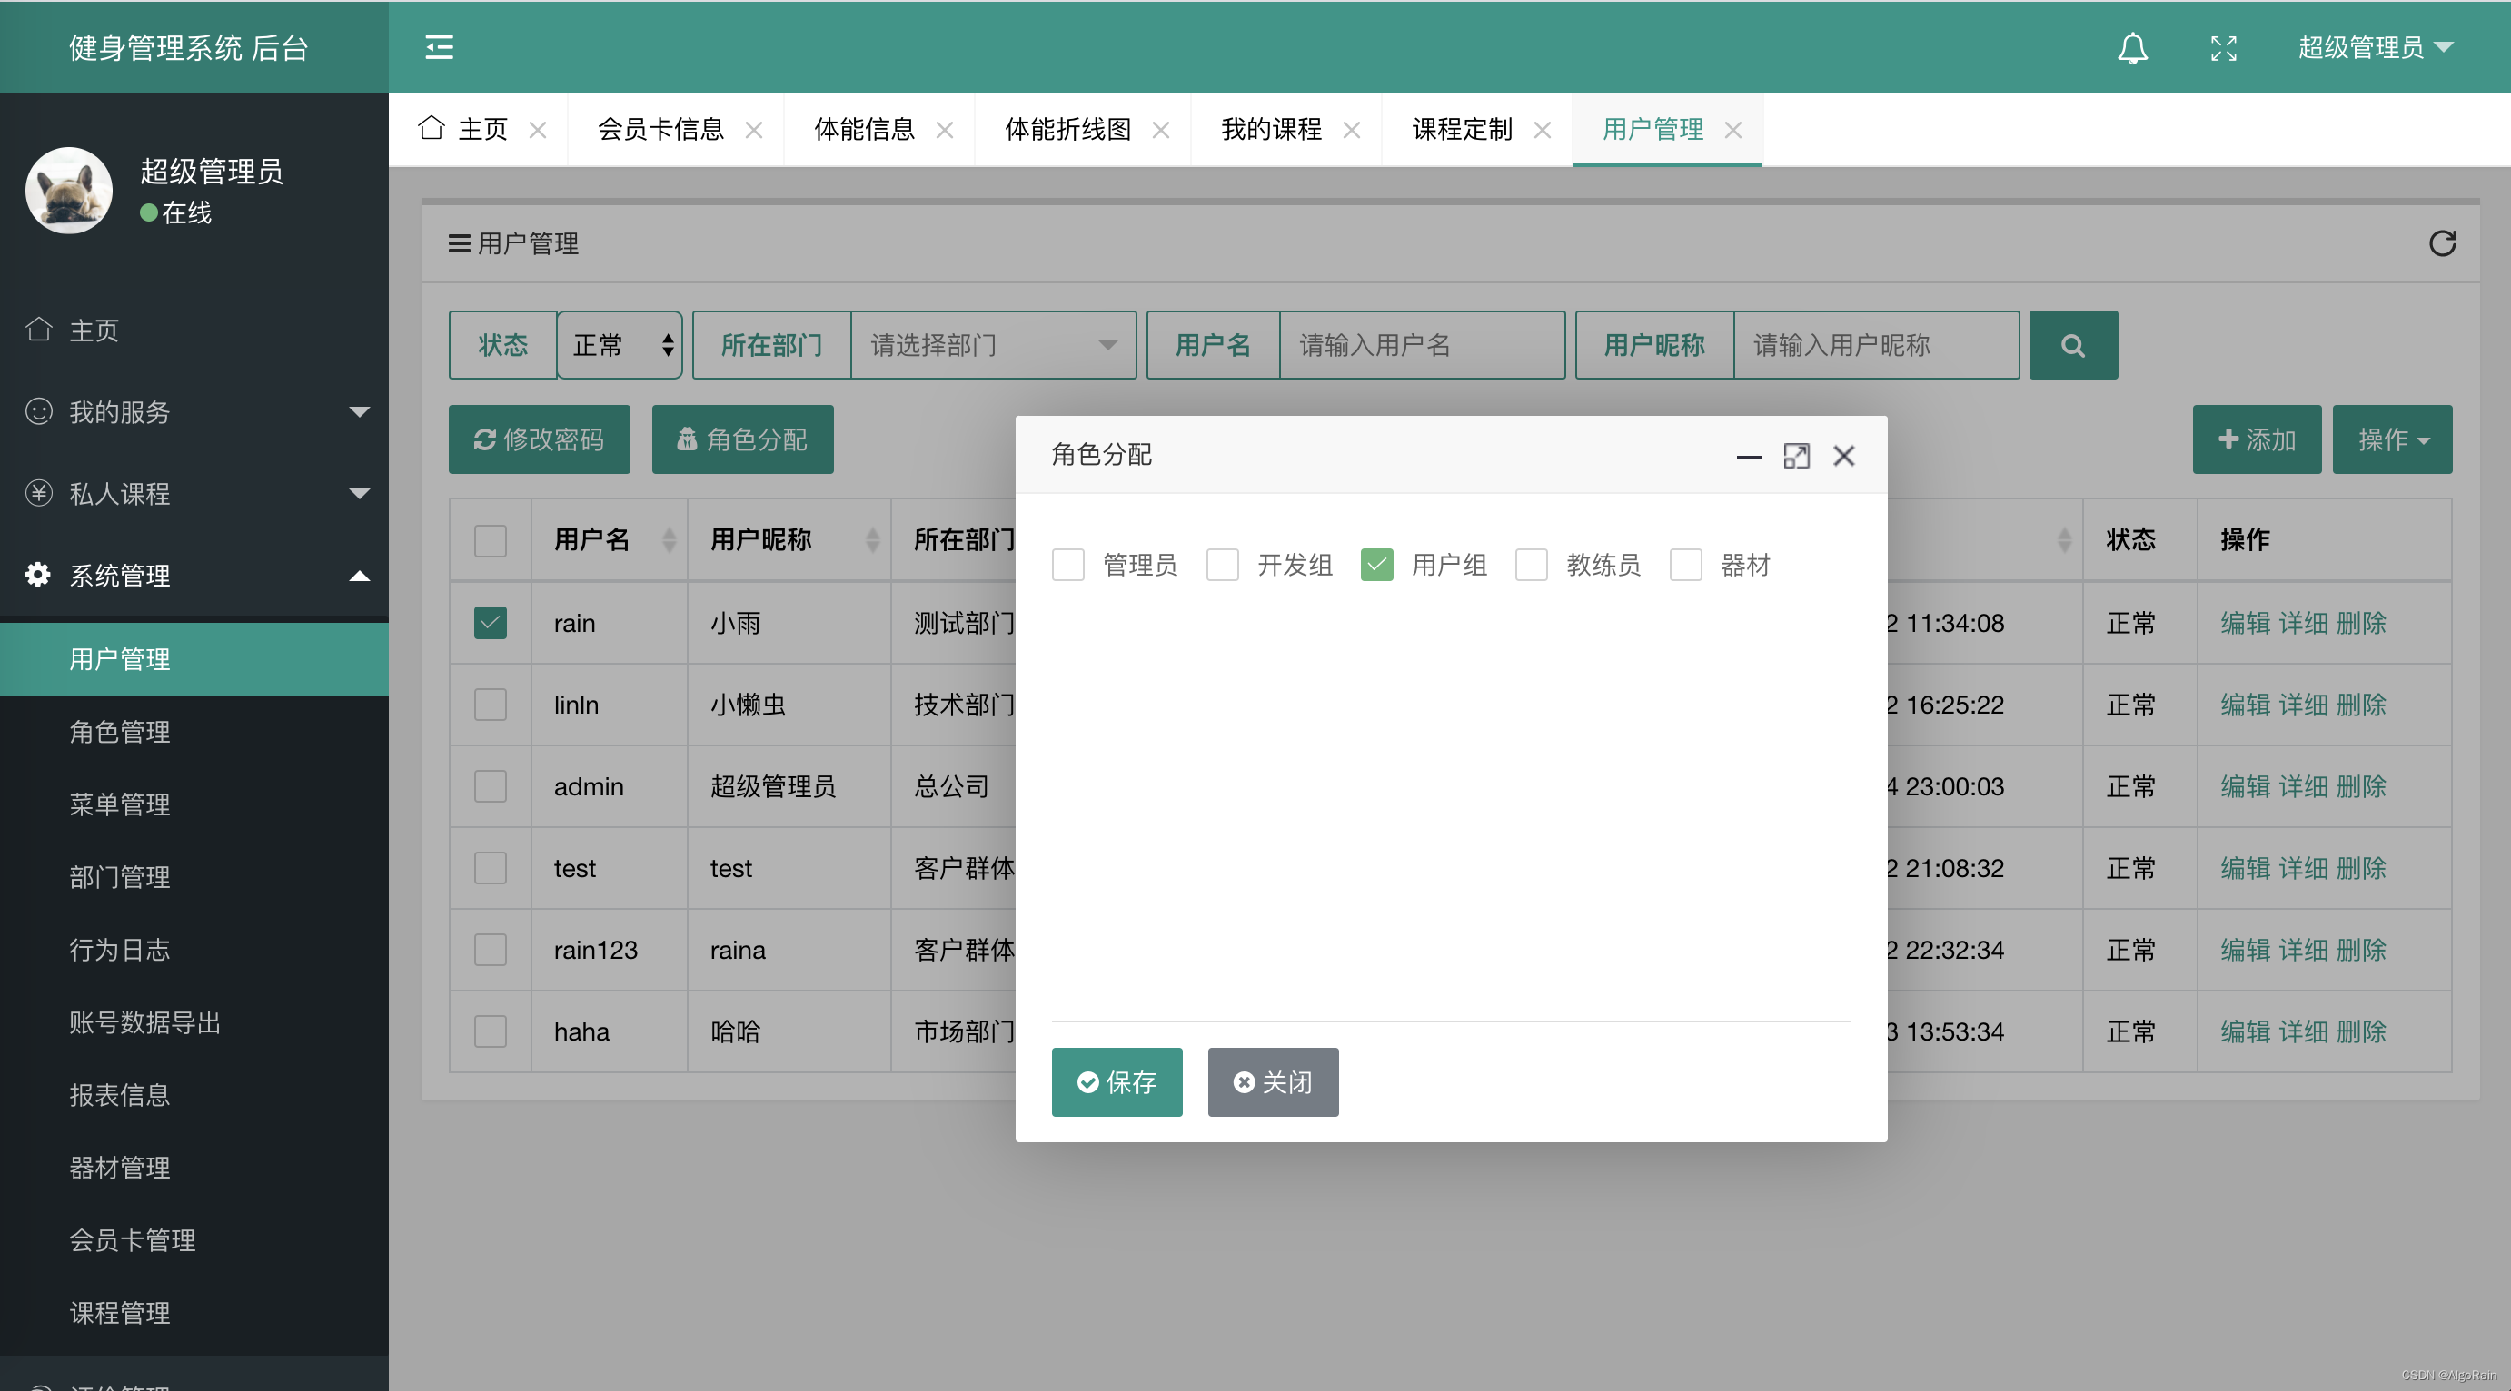Click the search magnifier button
Viewport: 2511px width, 1391px height.
pos(2072,344)
